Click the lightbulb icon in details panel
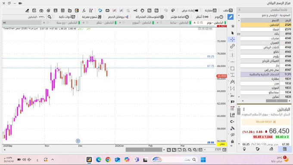This screenshot has width=293, height=165. [x=244, y=149]
